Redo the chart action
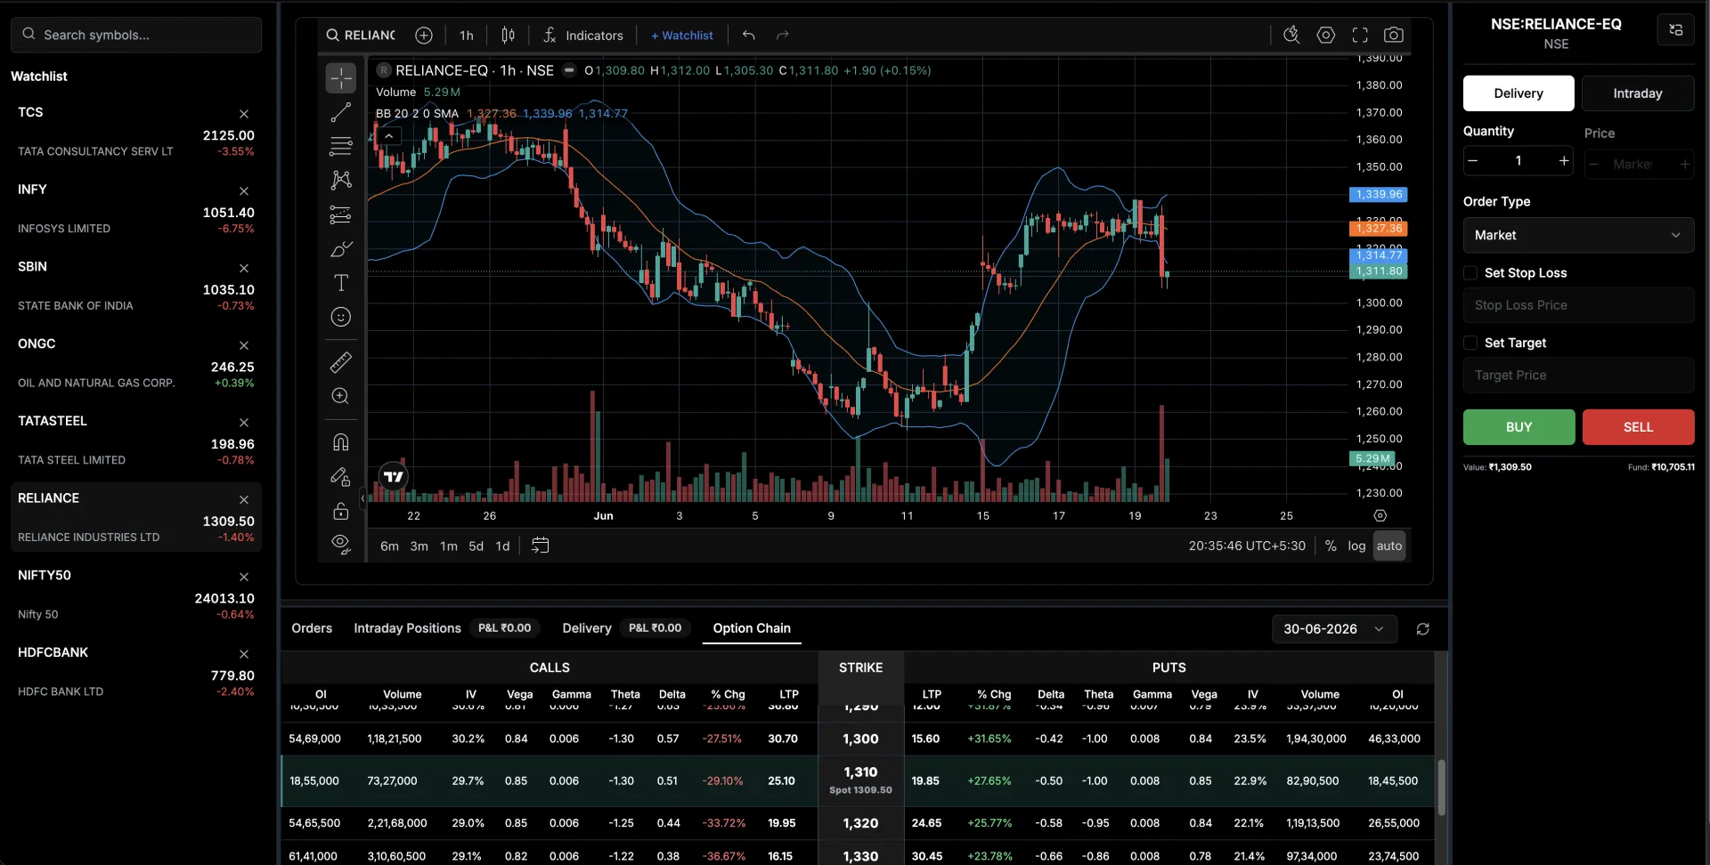The image size is (1710, 865). click(x=783, y=35)
